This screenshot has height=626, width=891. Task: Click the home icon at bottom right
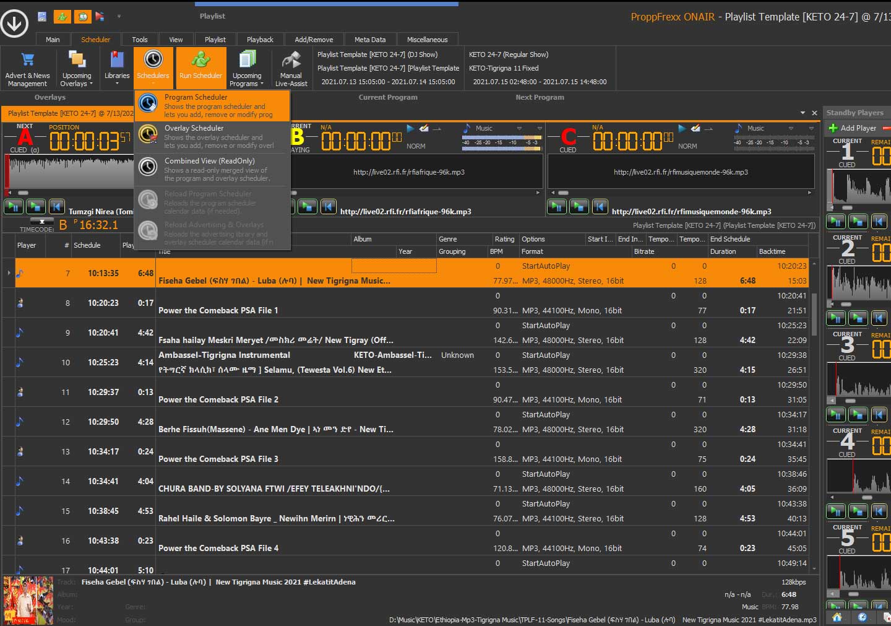[x=837, y=617]
